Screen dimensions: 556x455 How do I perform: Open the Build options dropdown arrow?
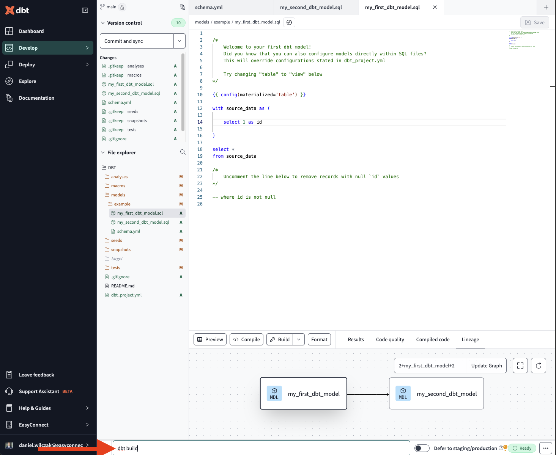pos(299,339)
